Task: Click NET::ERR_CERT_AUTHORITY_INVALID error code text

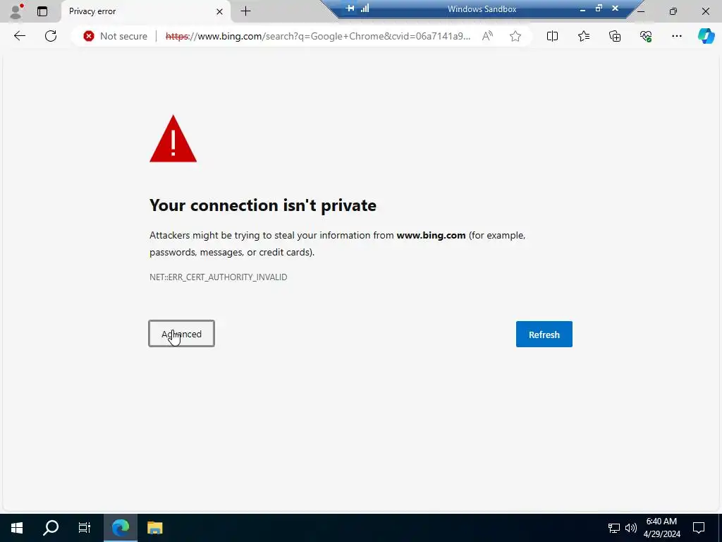Action: point(219,277)
